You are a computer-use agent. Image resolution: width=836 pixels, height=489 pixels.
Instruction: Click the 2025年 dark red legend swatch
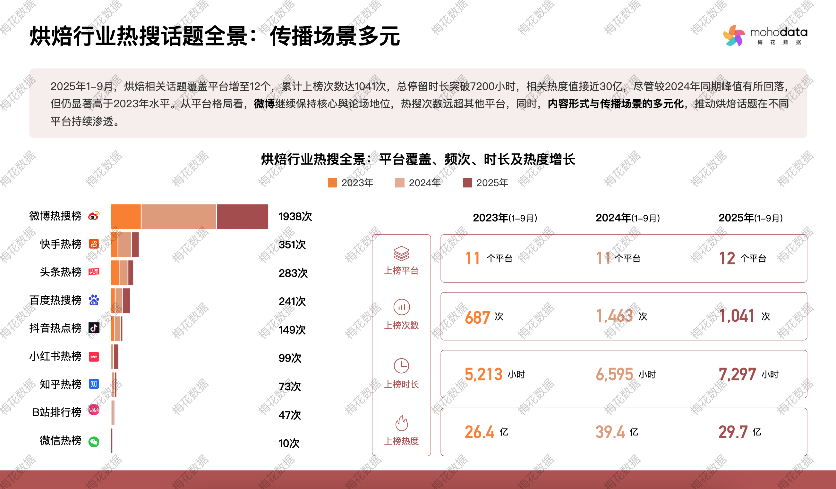pos(467,183)
